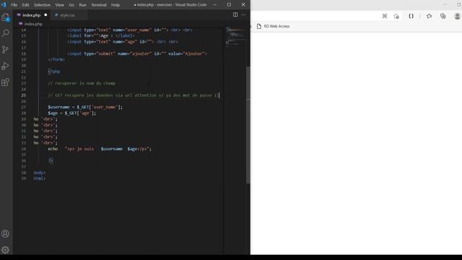
Task: Split the editor to the right
Action: (235, 14)
